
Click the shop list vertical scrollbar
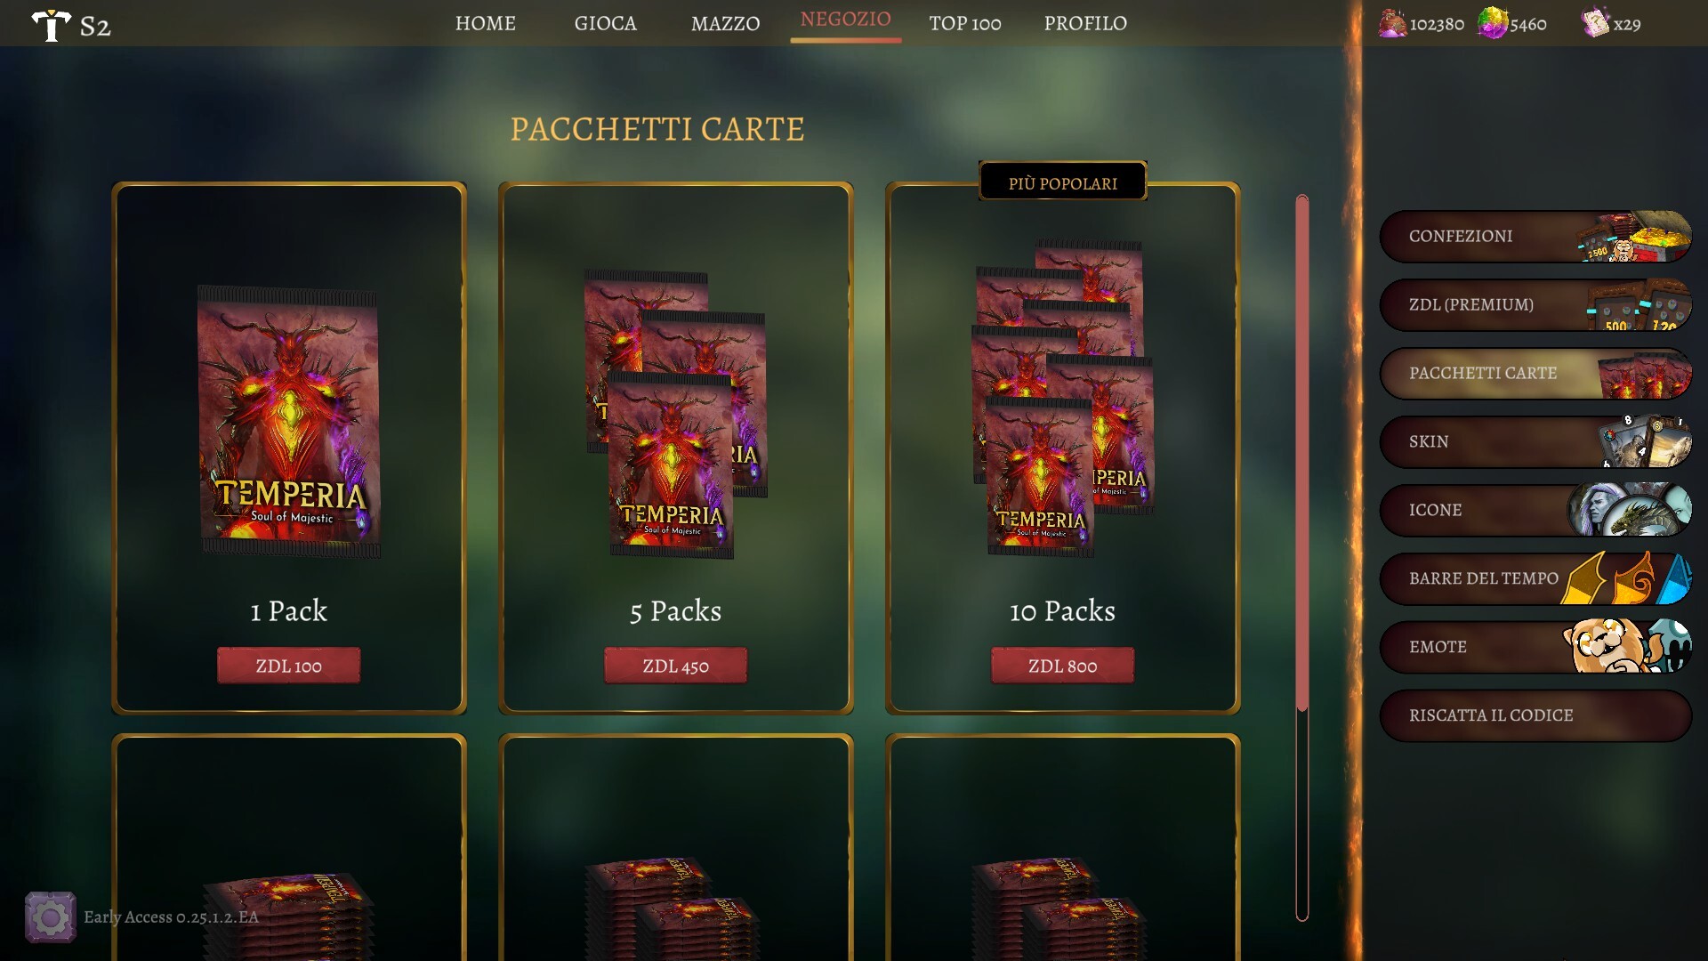point(1302,558)
